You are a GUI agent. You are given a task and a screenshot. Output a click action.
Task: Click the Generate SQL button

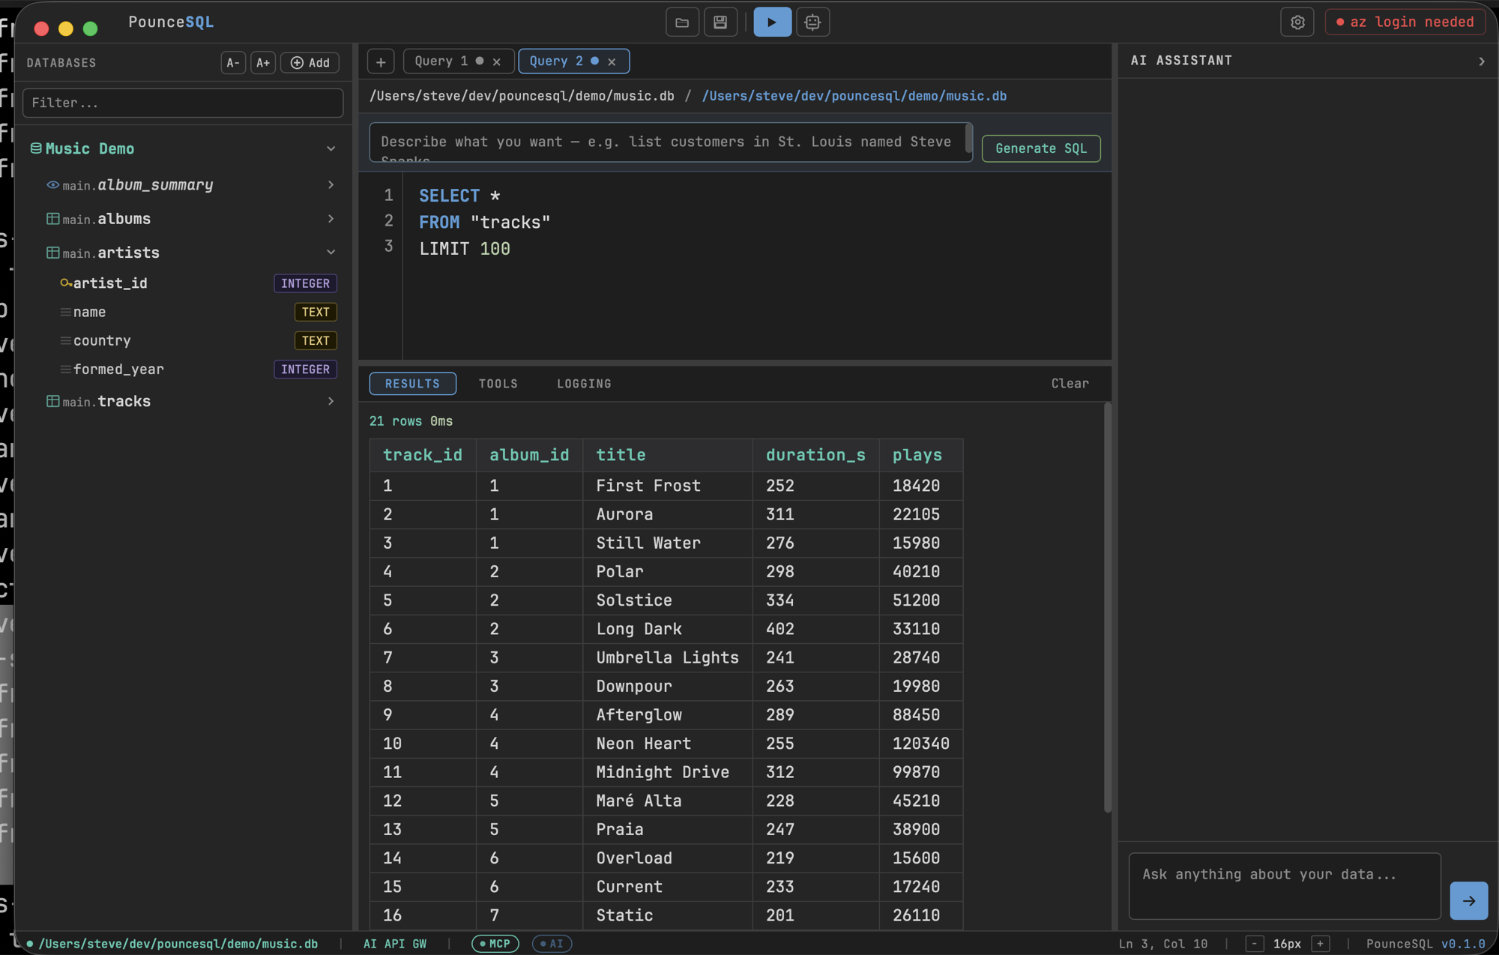point(1041,148)
